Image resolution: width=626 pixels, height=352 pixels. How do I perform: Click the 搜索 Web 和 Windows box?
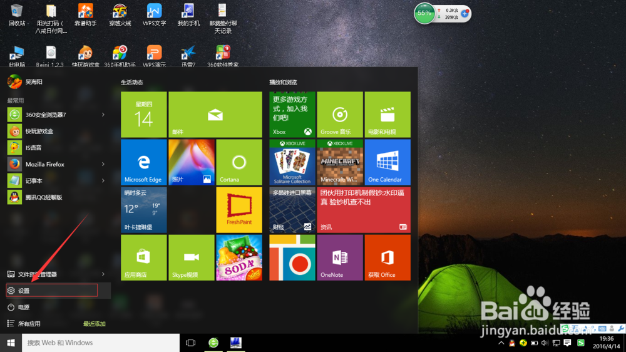tap(101, 343)
